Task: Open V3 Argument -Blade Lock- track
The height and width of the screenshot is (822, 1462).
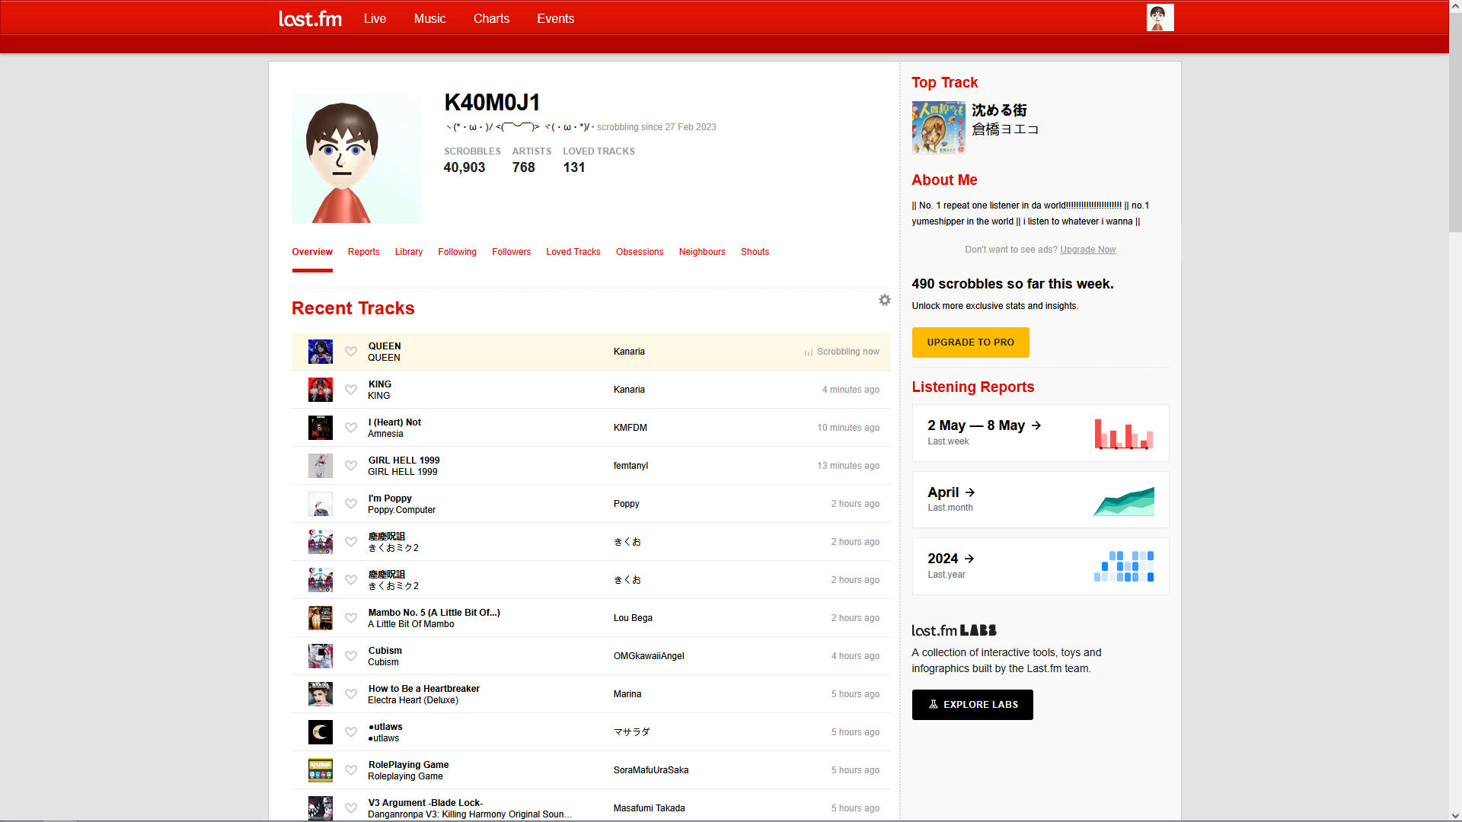Action: pos(425,803)
